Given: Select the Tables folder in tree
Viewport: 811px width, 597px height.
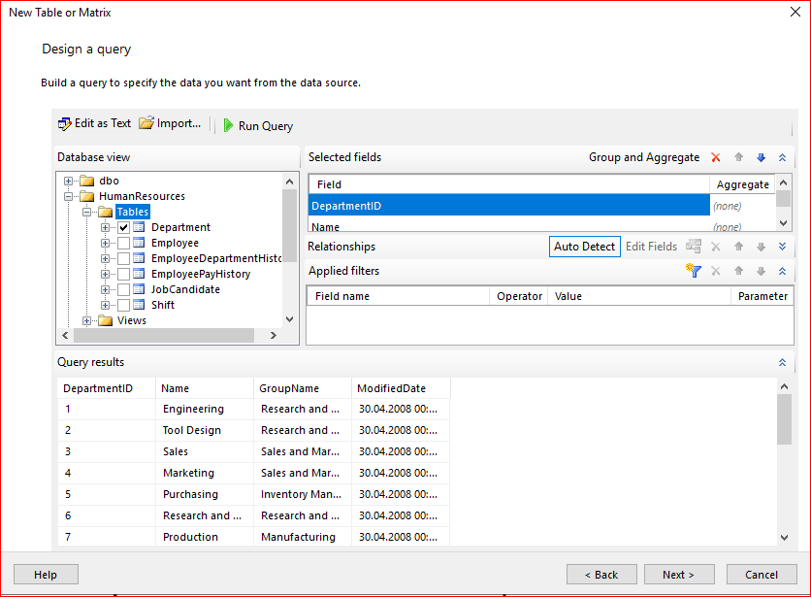Looking at the screenshot, I should [132, 212].
